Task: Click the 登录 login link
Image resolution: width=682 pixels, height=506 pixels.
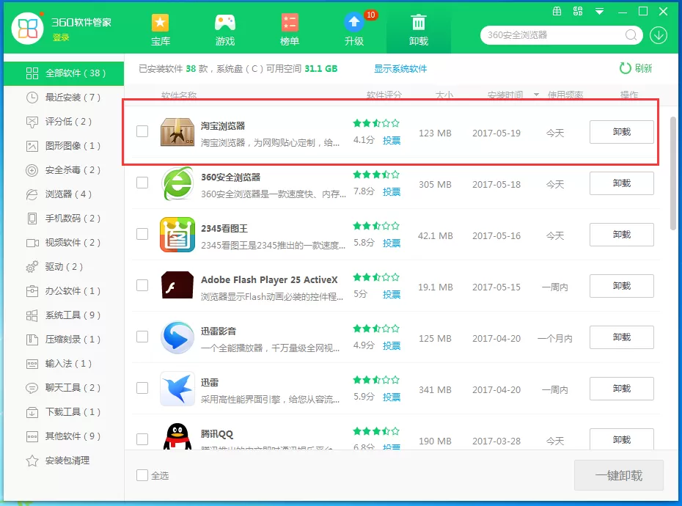Action: [61, 37]
